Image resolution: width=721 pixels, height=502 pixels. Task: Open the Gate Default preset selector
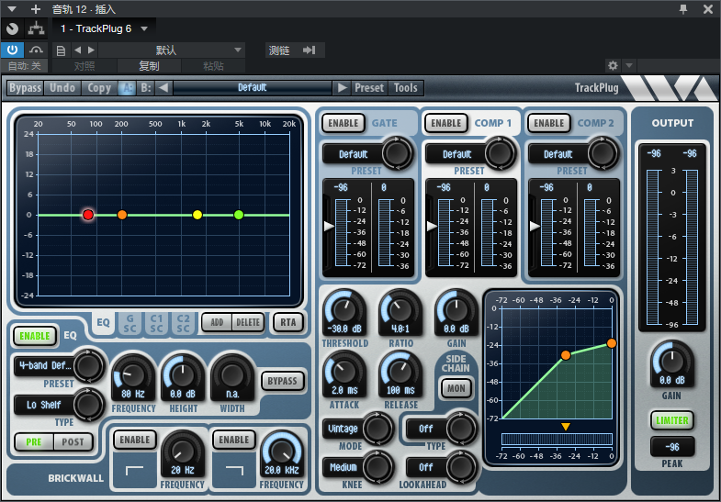coord(353,154)
